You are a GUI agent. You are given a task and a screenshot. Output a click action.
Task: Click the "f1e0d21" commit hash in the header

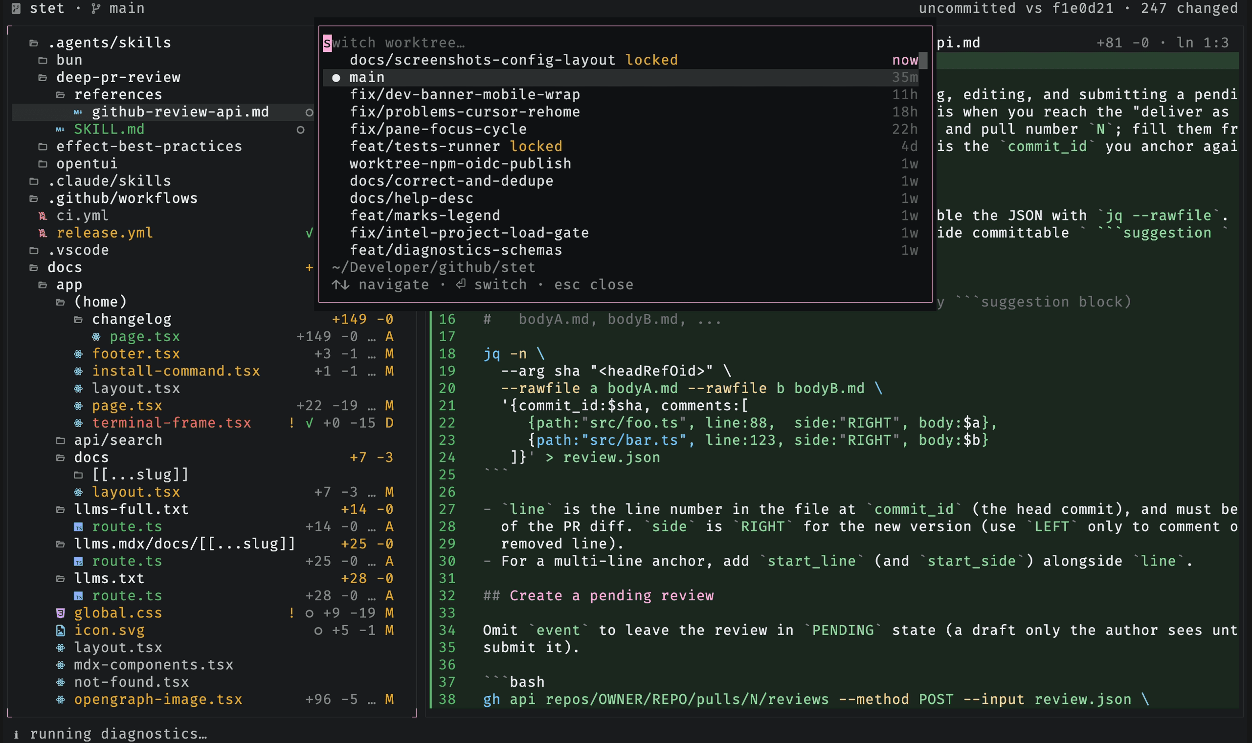pyautogui.click(x=1083, y=8)
